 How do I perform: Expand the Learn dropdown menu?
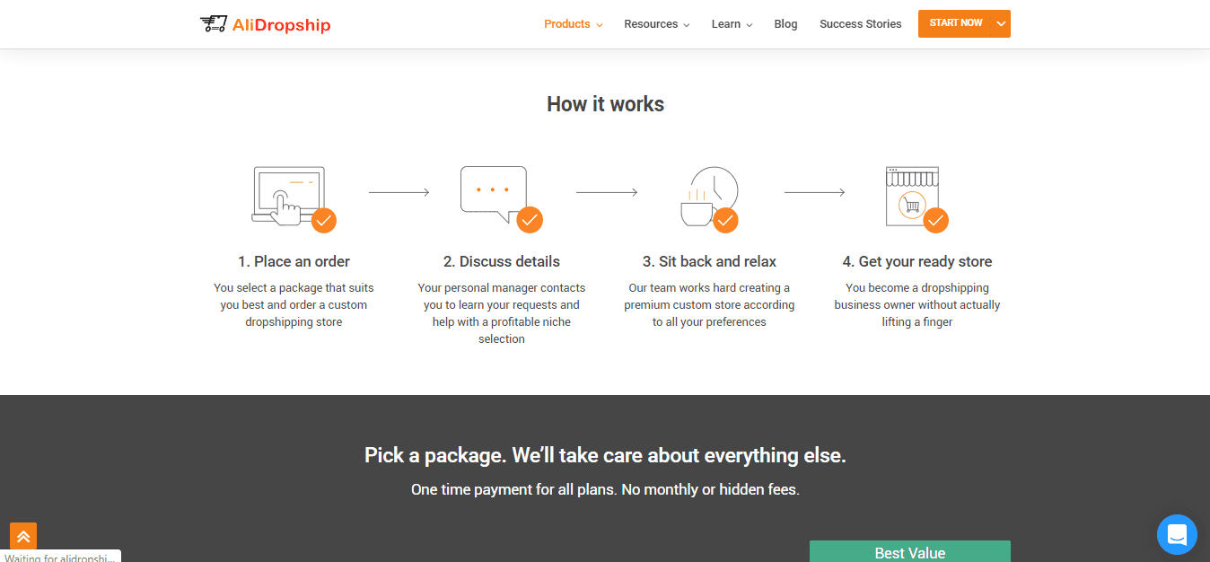732,24
